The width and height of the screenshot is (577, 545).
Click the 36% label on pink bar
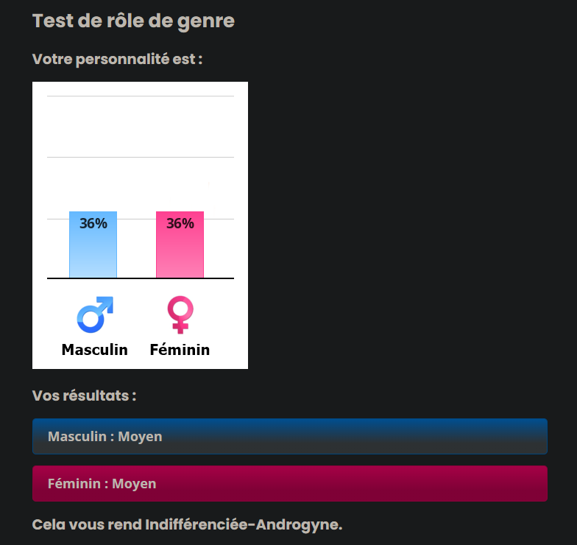180,223
